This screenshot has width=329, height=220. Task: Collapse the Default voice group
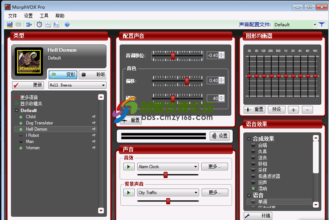(16, 111)
